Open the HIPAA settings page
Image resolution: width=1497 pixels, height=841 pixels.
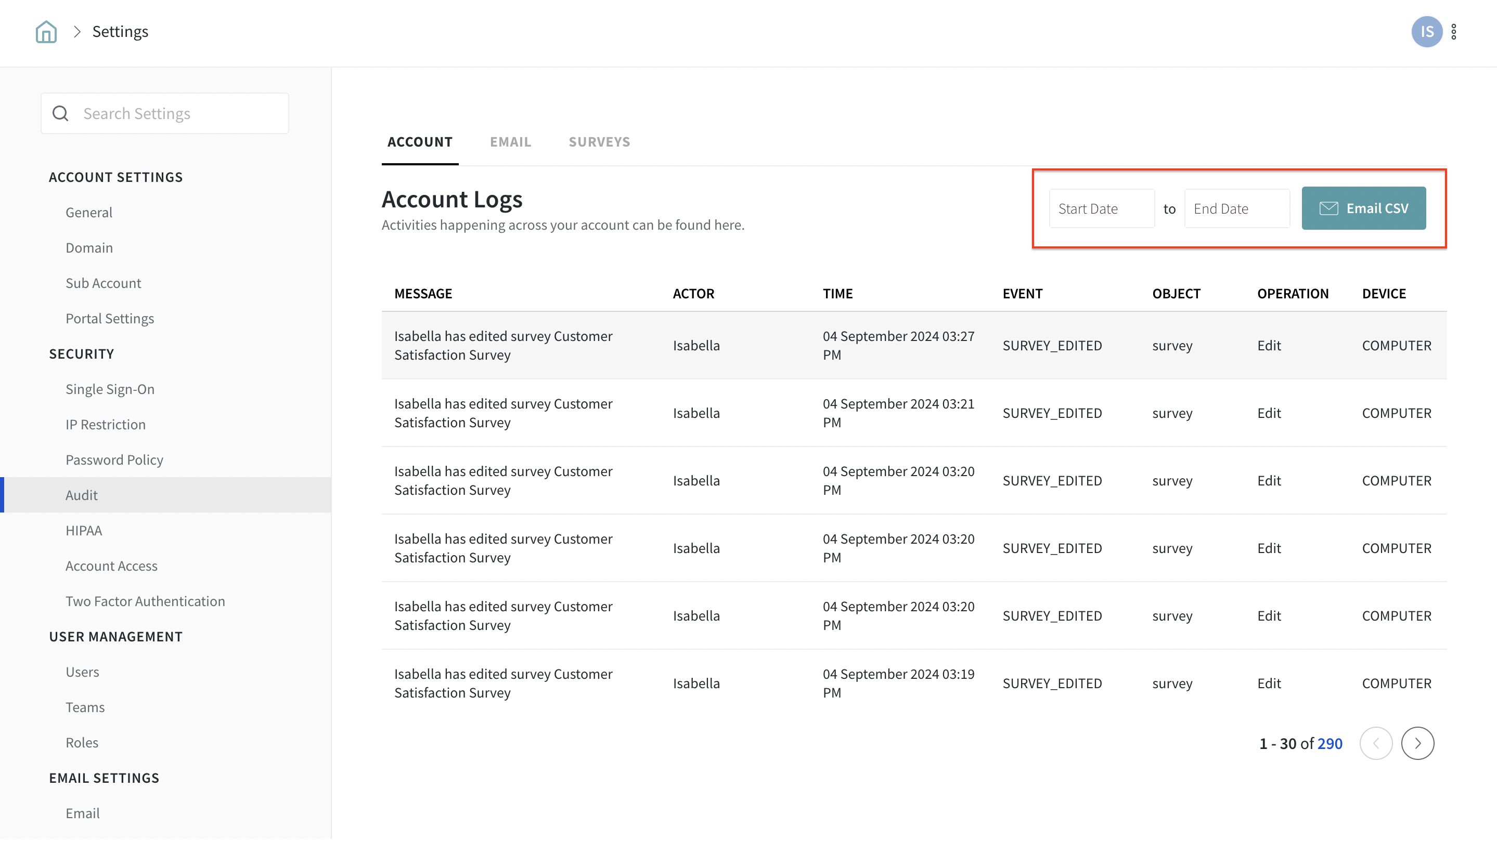coord(84,530)
